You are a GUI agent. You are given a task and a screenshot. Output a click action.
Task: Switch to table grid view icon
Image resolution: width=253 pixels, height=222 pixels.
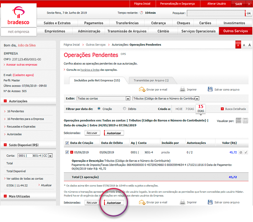[239, 120]
